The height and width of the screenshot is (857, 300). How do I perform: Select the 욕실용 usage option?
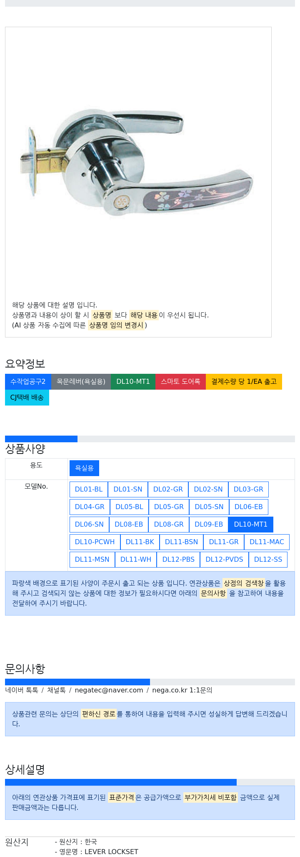pos(84,468)
